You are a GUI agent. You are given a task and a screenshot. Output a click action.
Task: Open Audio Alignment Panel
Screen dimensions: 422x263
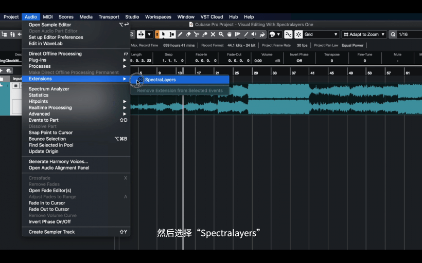(77, 168)
